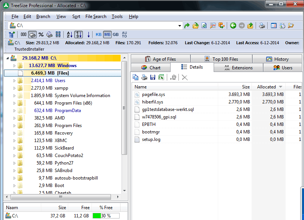Click the go up one folder icon
Screen dimensions: 304x220
[x=250, y=25]
